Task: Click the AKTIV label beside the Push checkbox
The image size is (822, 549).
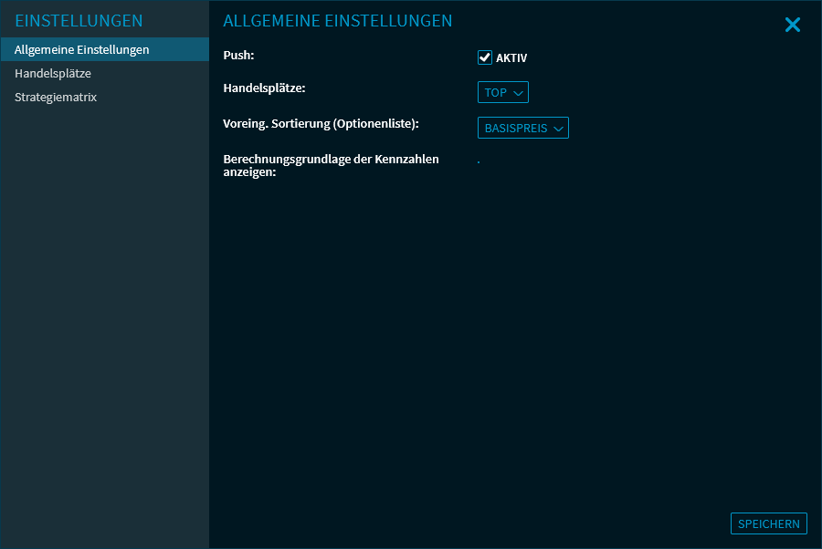Action: pos(511,58)
